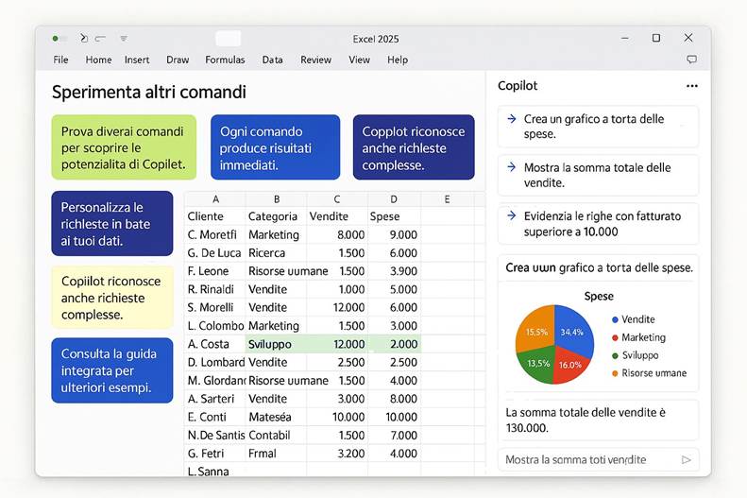Select the 9.000 expenses cell
This screenshot has width=747, height=498.
(394, 234)
